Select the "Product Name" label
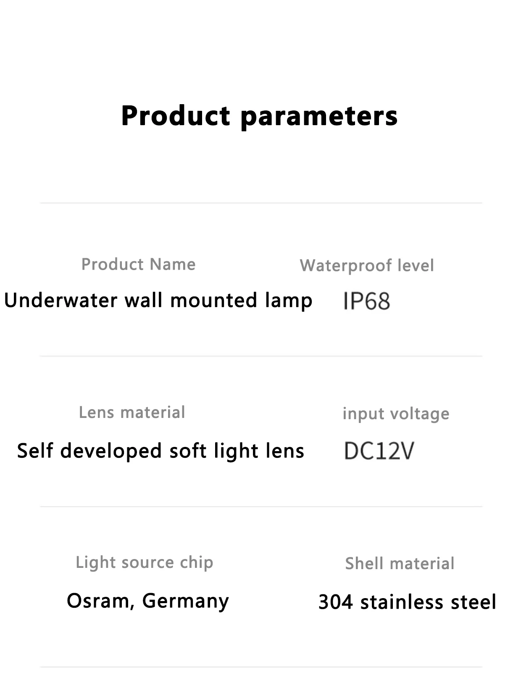This screenshot has width=521, height=688. [138, 264]
